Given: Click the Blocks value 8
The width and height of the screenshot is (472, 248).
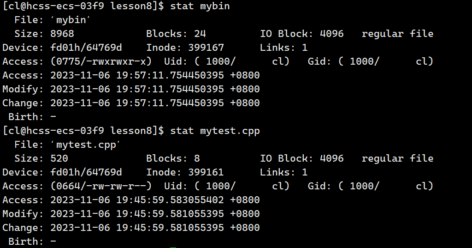Looking at the screenshot, I should pos(197,158).
